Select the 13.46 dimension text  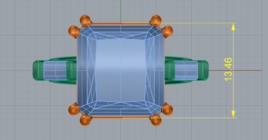point(228,69)
